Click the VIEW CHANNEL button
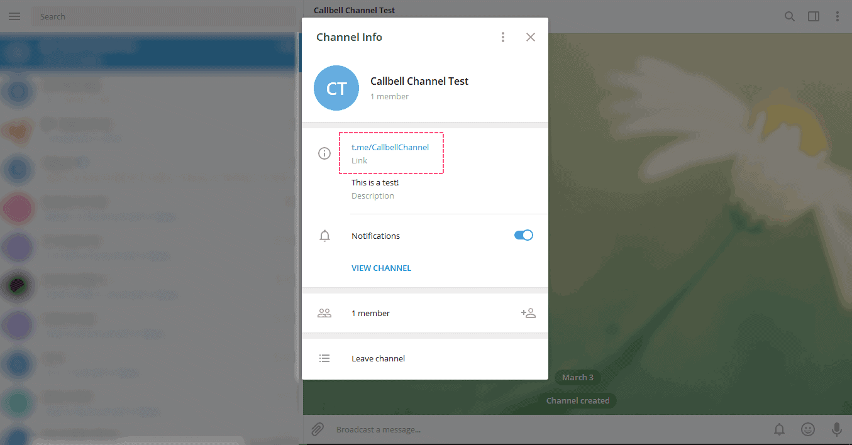852x445 pixels. [381, 268]
